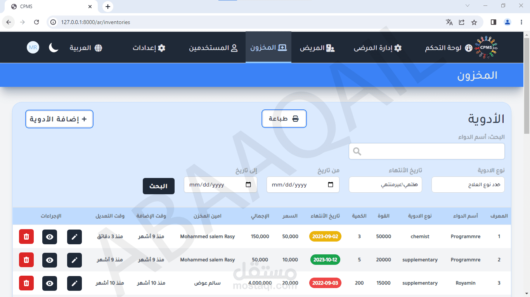Edit the chemist Programmre row
Image resolution: width=530 pixels, height=297 pixels.
74,237
